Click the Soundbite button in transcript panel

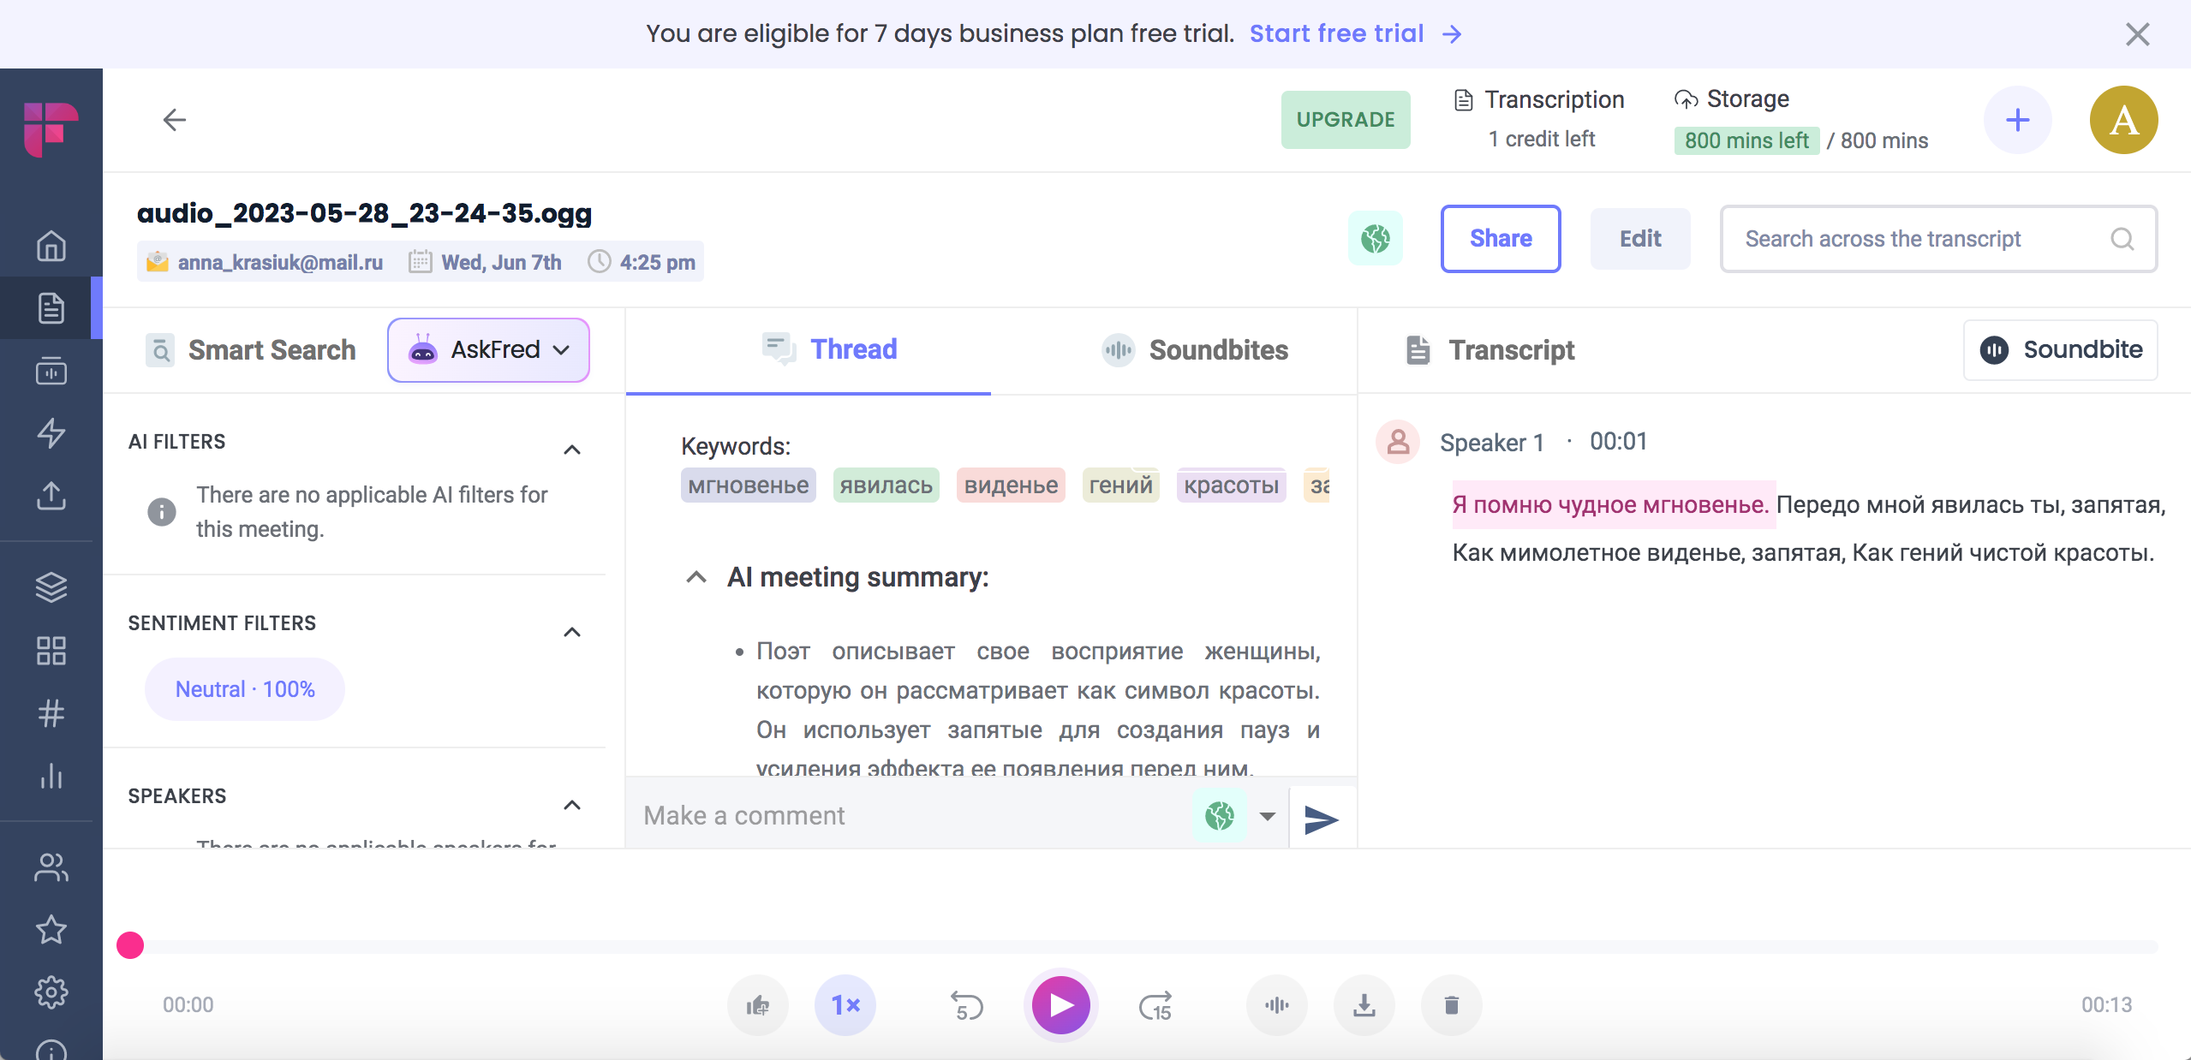[x=2061, y=350]
